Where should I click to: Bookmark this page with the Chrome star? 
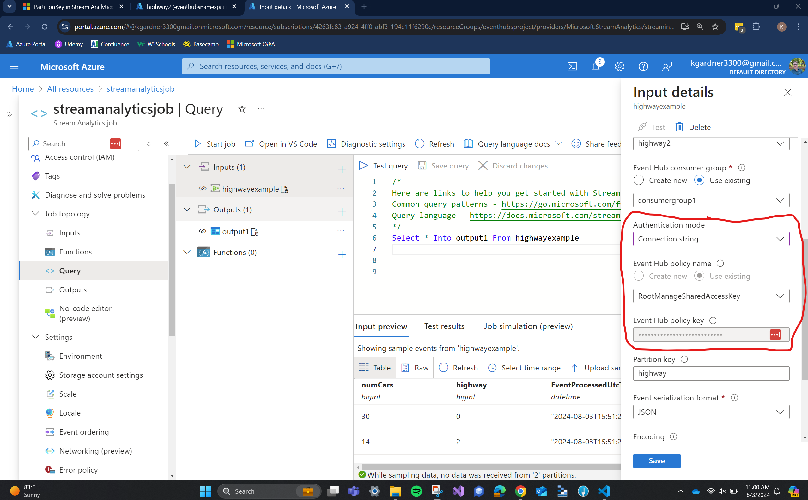click(x=715, y=27)
